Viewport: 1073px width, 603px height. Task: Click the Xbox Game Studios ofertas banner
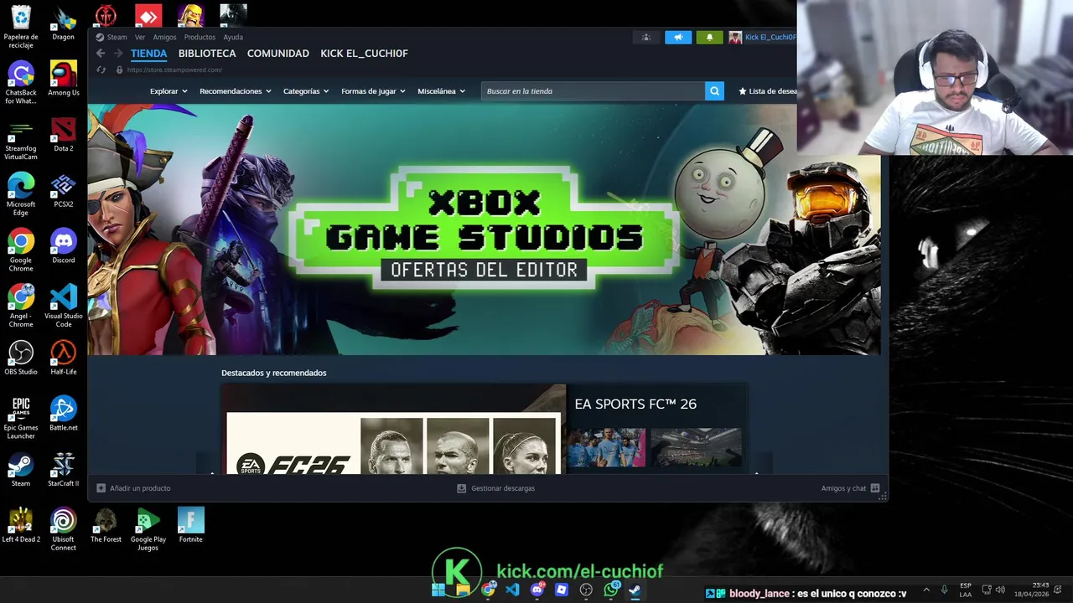(x=484, y=229)
